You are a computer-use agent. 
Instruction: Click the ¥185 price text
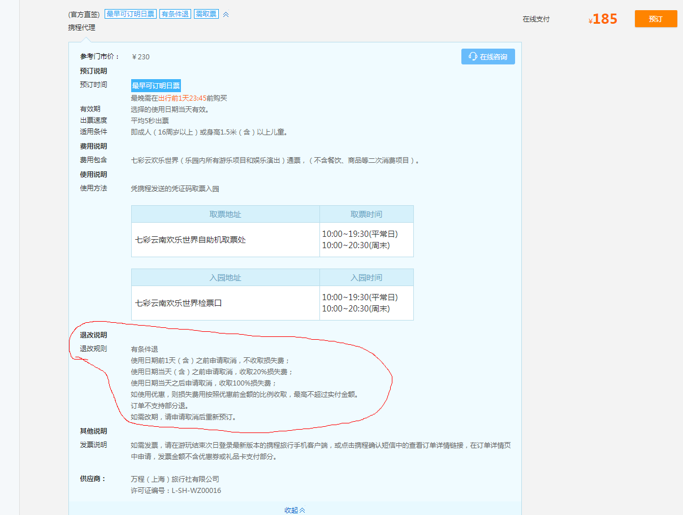(603, 19)
